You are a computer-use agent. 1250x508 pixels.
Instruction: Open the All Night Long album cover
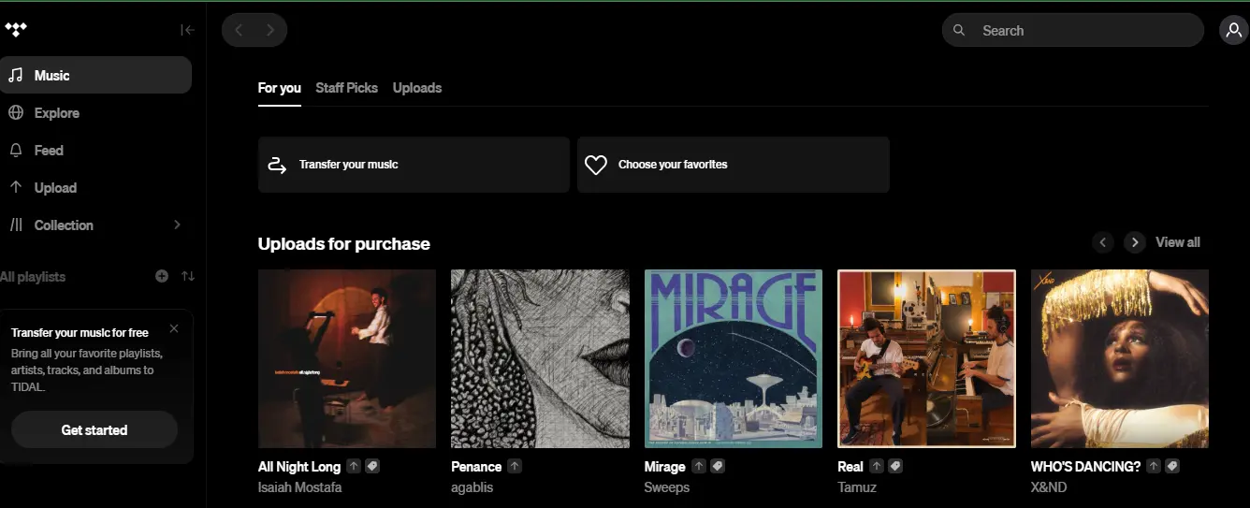point(347,359)
